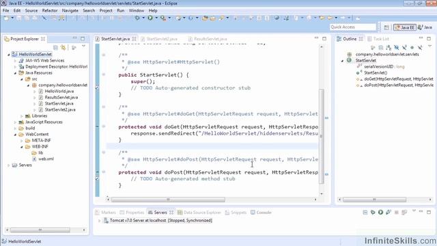
Task: Click the StartServlet class icon in Outline
Action: (349, 60)
